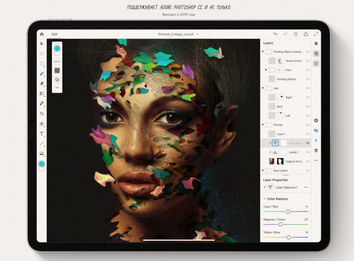Delete layer with trash icon
Screen dimensions: 354x261
(x=316, y=150)
